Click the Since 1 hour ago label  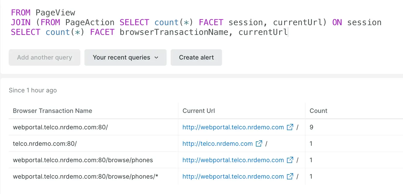coord(33,90)
